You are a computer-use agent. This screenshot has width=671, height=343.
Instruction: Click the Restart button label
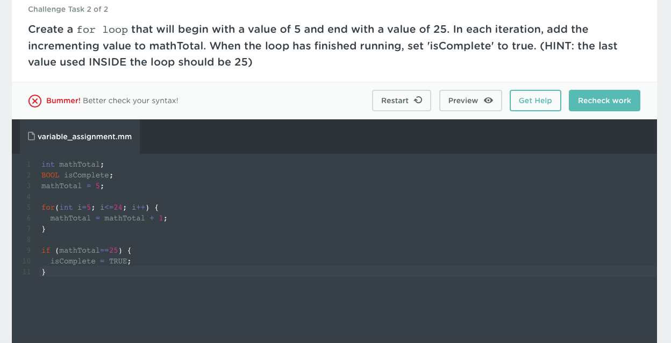pyautogui.click(x=395, y=101)
